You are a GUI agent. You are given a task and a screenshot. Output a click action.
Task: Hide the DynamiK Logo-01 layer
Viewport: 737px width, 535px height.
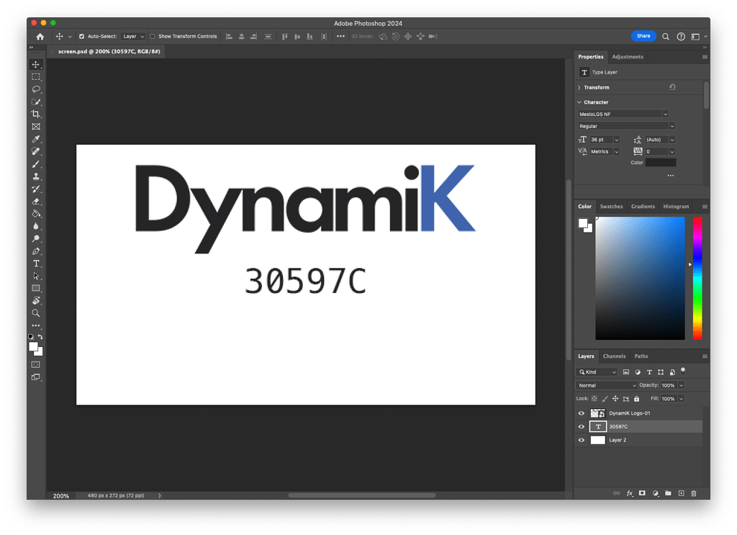click(x=581, y=413)
